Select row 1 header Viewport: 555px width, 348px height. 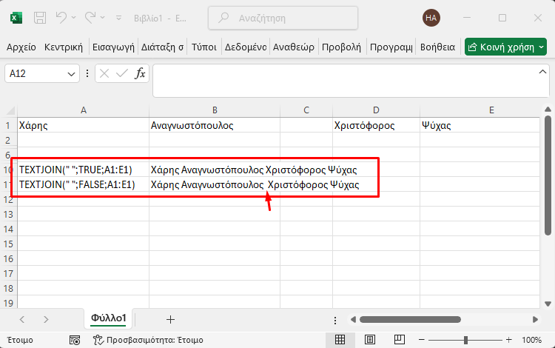pos(8,125)
